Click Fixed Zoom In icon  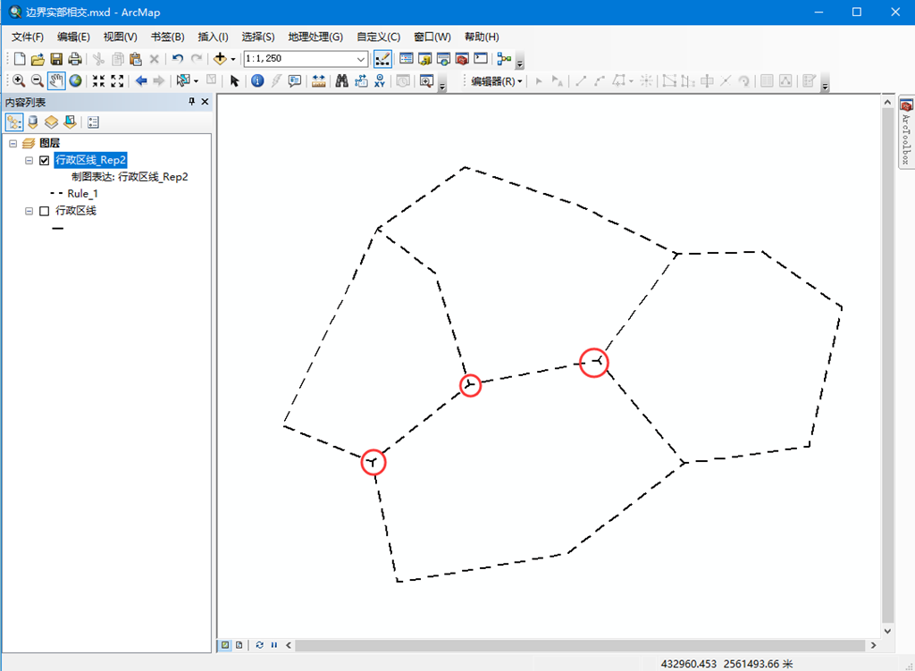[x=98, y=81]
